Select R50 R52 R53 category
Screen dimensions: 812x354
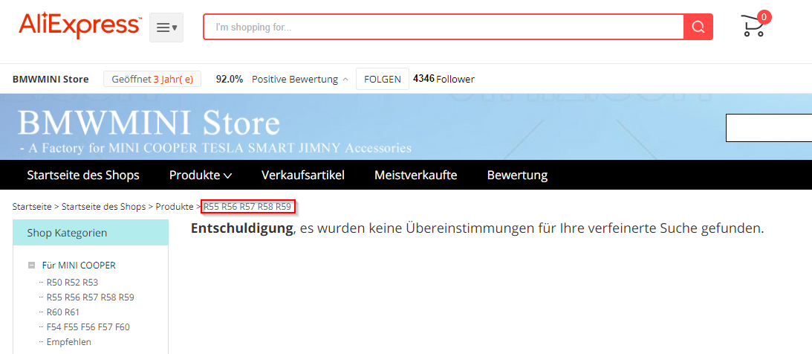tap(72, 283)
